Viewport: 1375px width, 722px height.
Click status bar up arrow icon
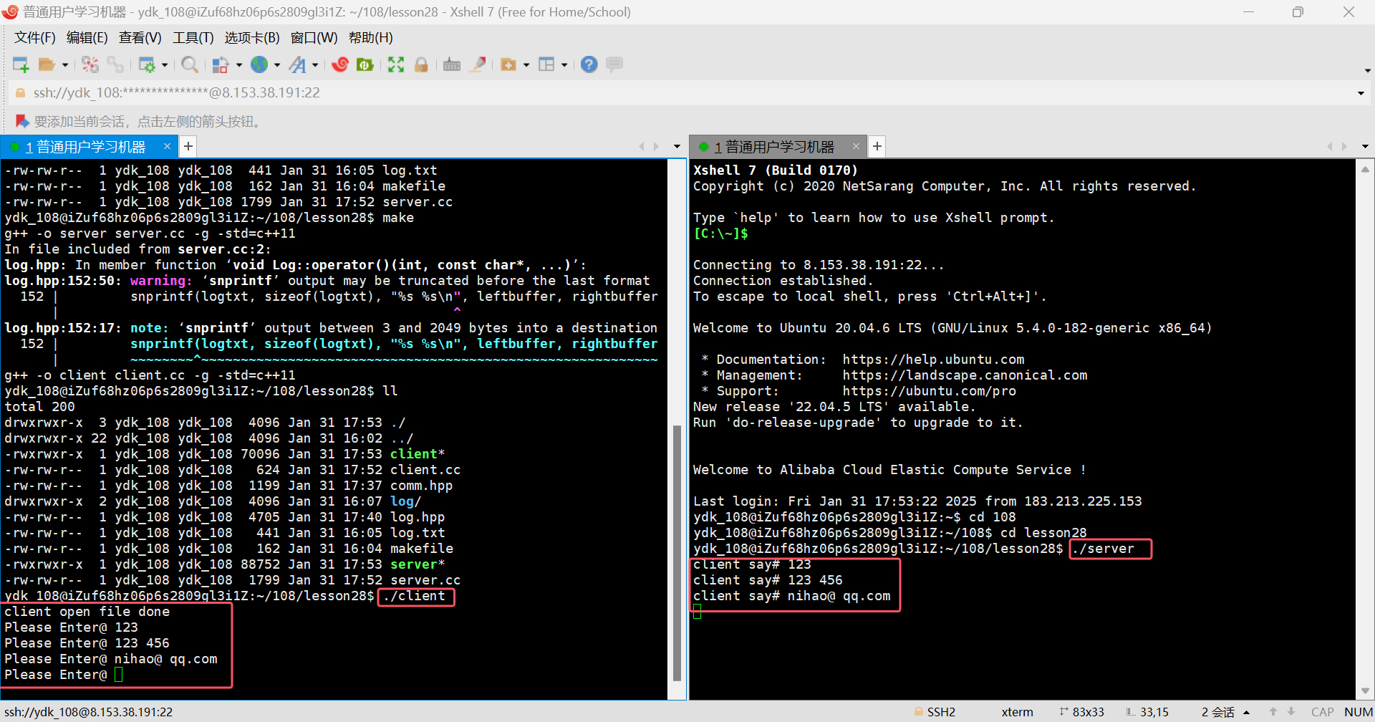click(1273, 712)
